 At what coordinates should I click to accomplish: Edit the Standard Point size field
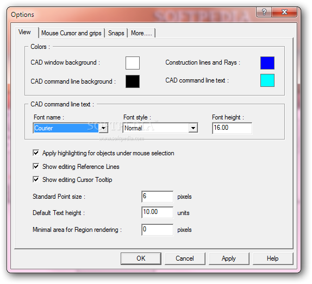pos(158,197)
